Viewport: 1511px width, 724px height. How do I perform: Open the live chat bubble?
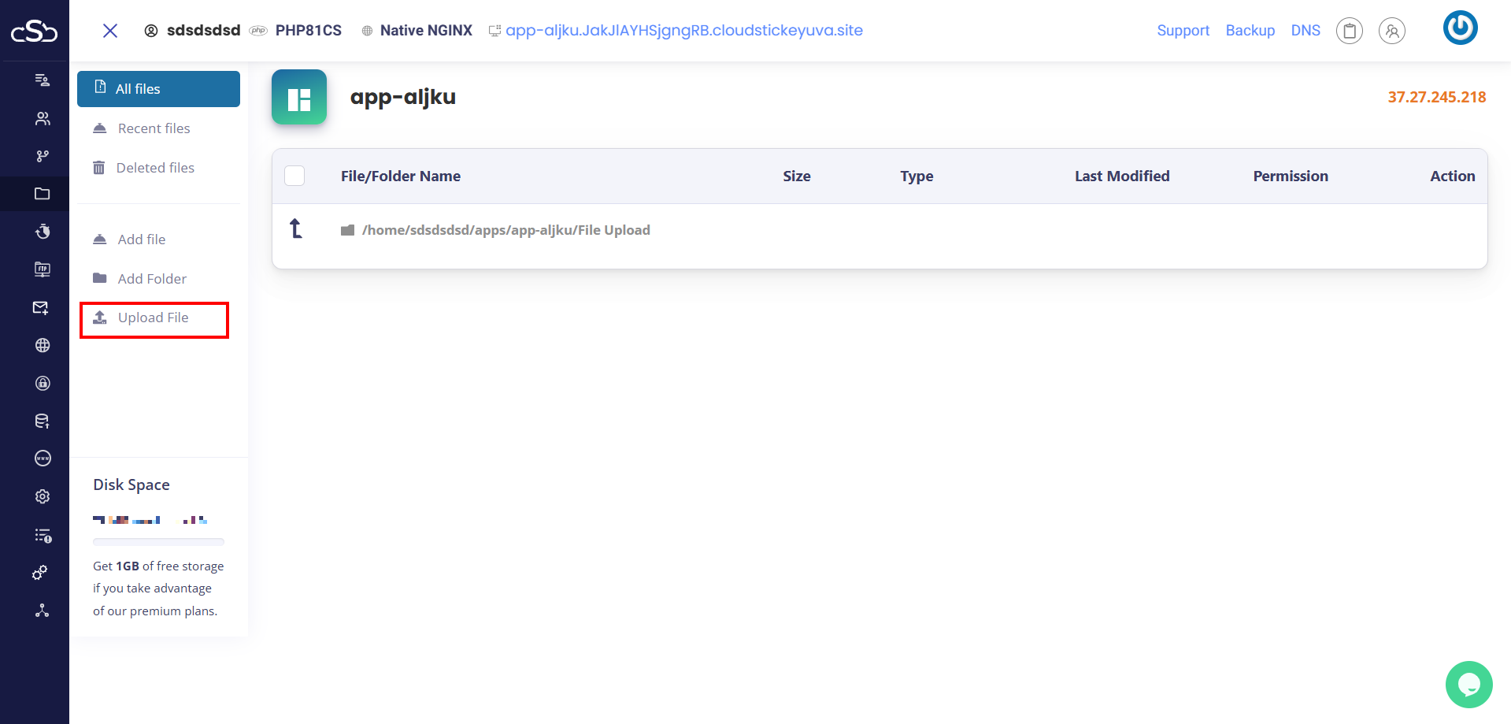point(1468,684)
